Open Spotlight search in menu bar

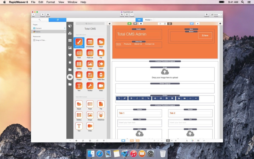(x=243, y=2)
